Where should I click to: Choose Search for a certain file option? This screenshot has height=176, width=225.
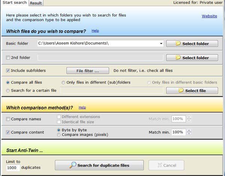[x=8, y=90]
